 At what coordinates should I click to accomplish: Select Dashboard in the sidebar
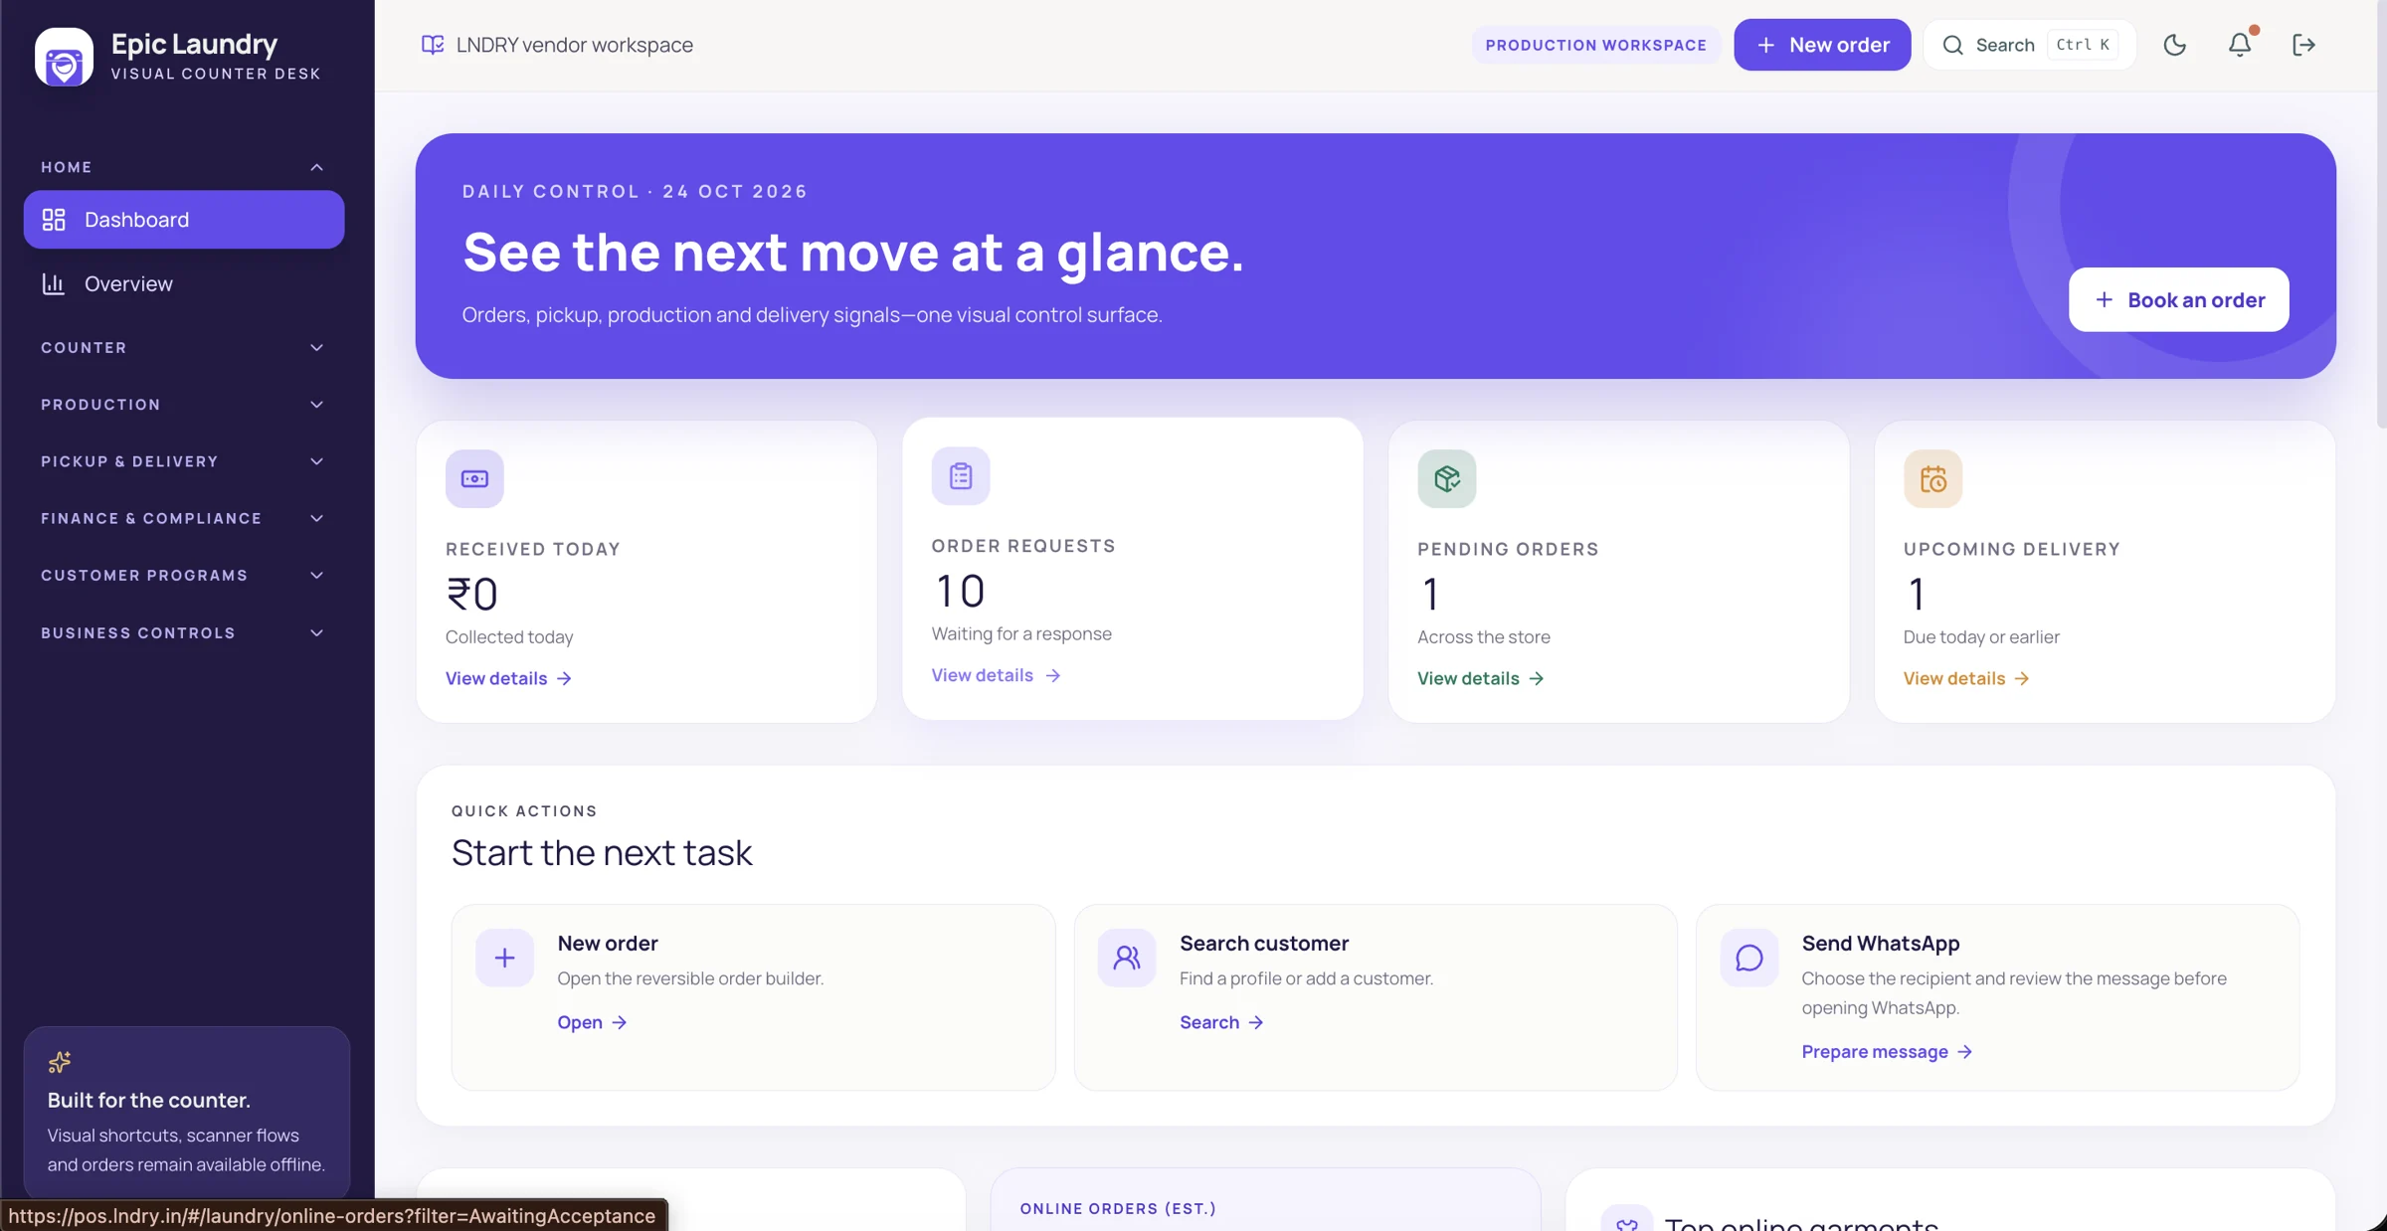184,220
